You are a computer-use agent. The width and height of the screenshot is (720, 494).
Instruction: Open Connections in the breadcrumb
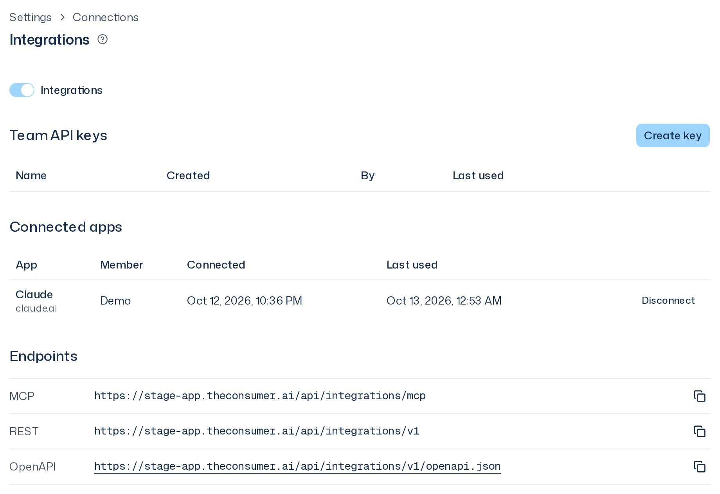pos(106,17)
